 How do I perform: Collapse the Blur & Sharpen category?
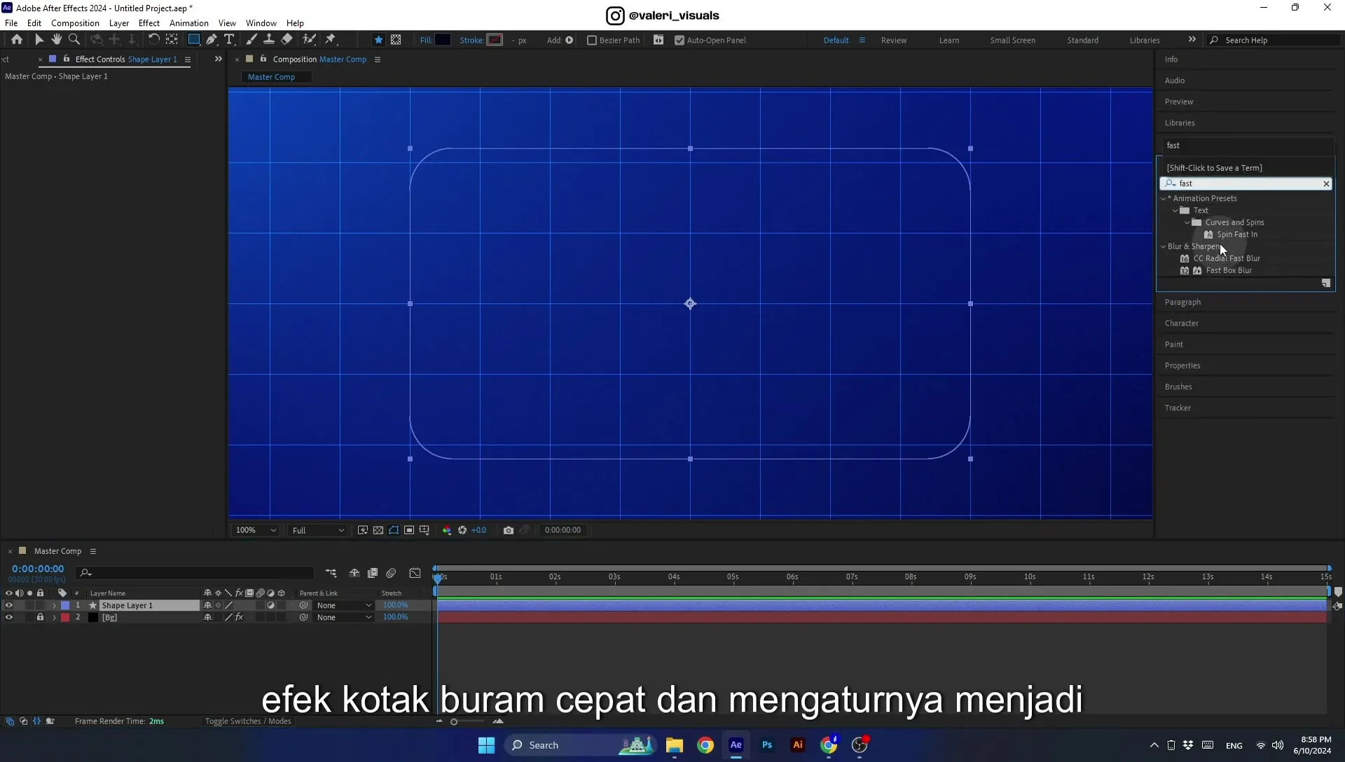[x=1164, y=247]
